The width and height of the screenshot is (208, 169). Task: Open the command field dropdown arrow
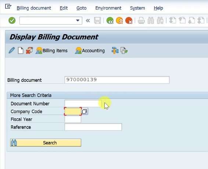pyautogui.click(x=78, y=21)
